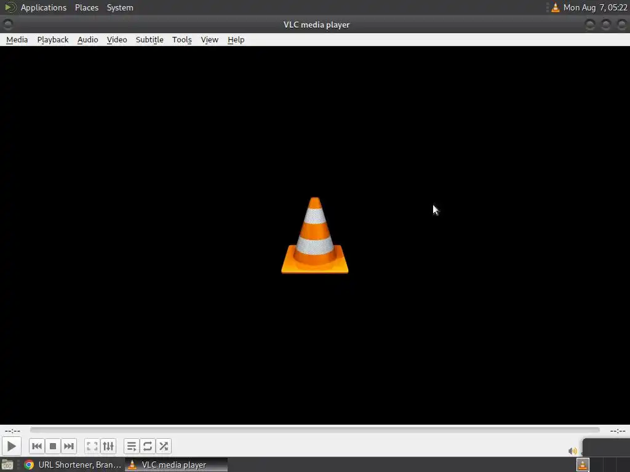This screenshot has height=472, width=630.
Task: Open the Playback menu
Action: point(53,40)
